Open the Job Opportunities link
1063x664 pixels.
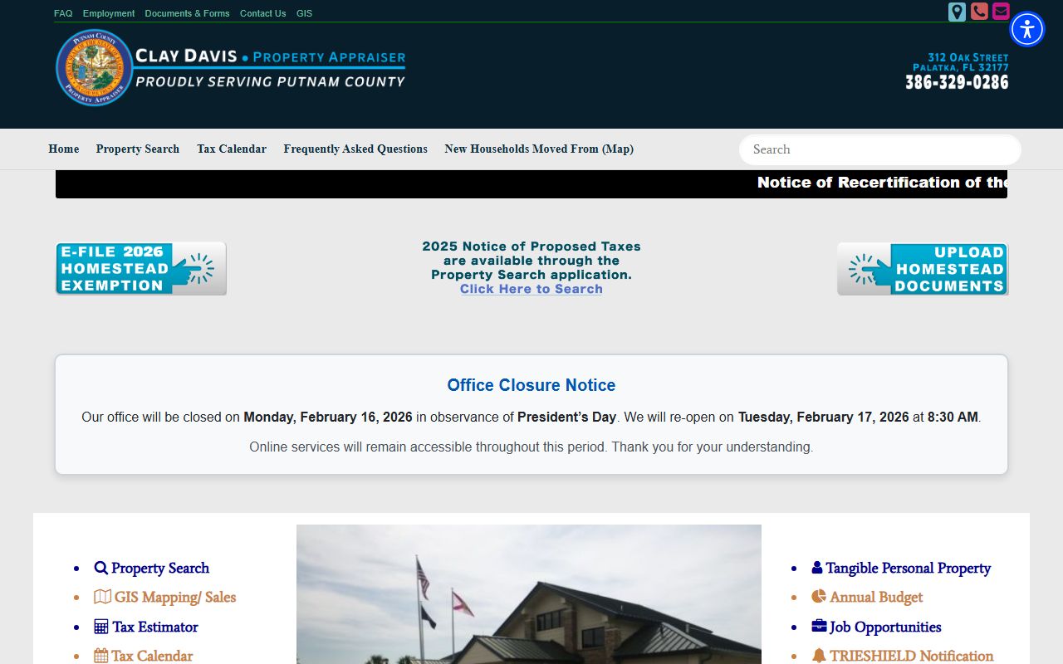pos(885,627)
